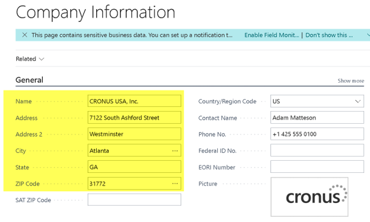Click the ZIP Code label
Screen dimensions: 370x222
coord(28,184)
